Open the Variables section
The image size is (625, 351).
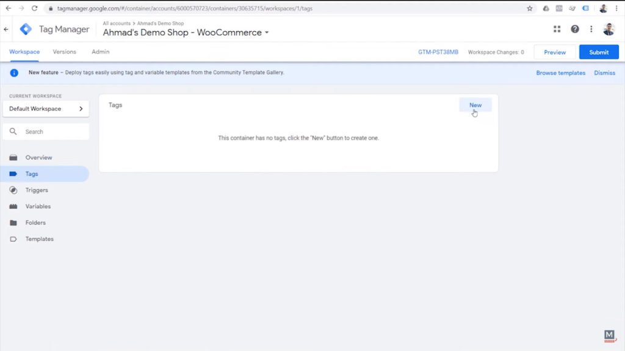click(38, 206)
